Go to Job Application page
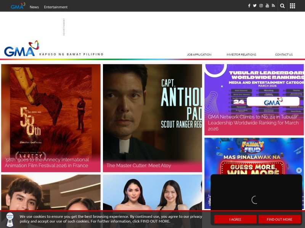305x228 pixels. point(199,54)
